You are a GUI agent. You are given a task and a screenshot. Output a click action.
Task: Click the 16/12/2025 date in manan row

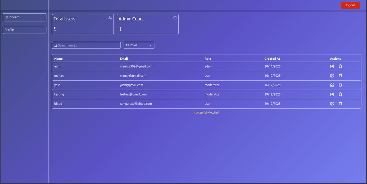pos(272,76)
